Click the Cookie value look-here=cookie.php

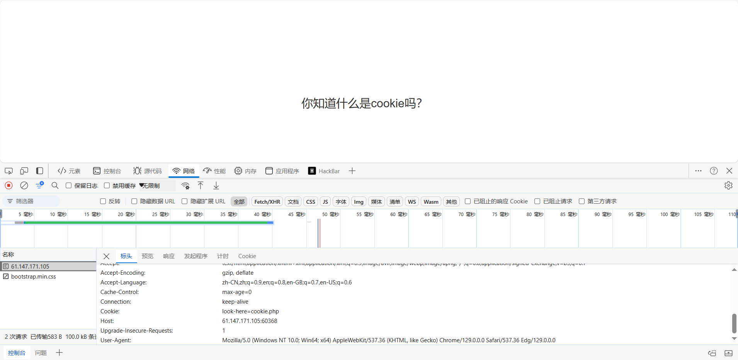tap(250, 311)
